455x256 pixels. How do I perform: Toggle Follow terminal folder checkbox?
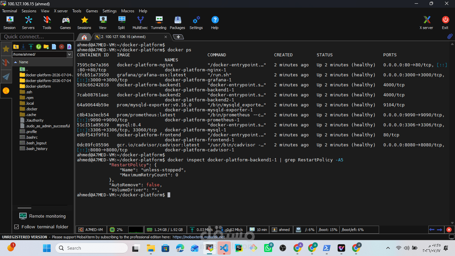click(17, 227)
